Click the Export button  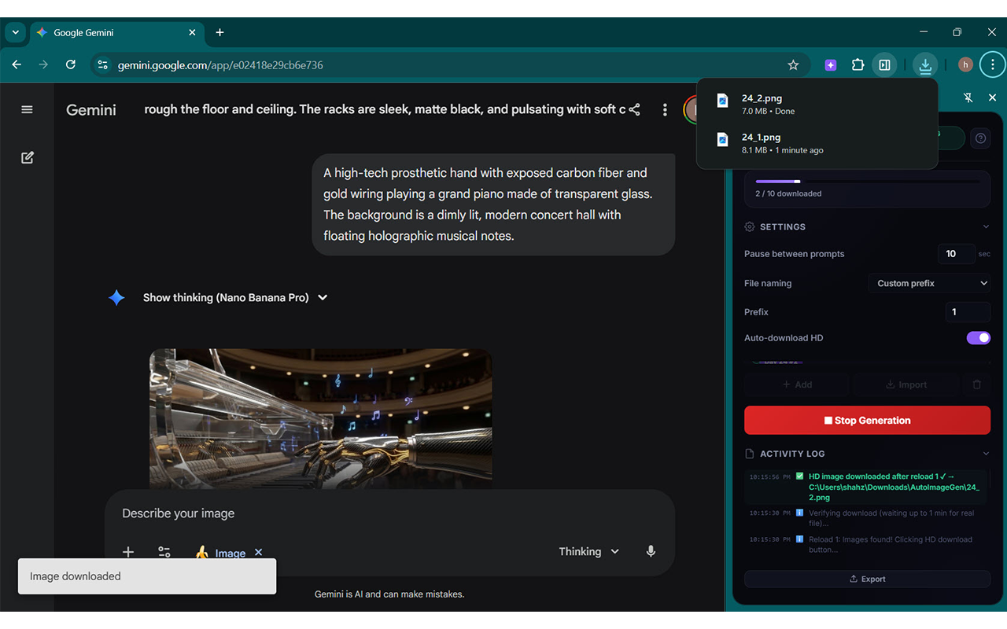pyautogui.click(x=867, y=579)
